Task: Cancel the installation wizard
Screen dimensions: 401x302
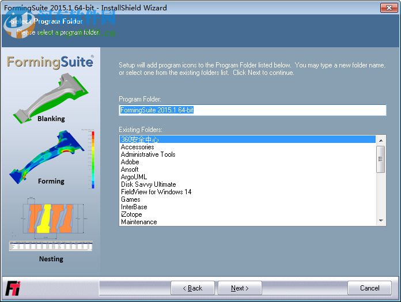Action: [369, 288]
